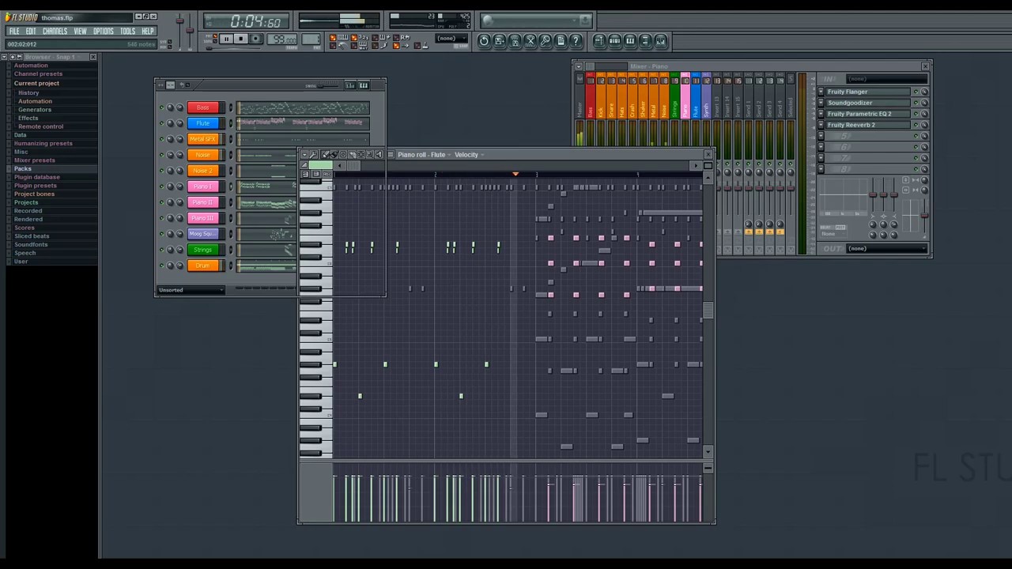The image size is (1012, 569).
Task: Select the Packs folder in the browser
Action: click(23, 169)
